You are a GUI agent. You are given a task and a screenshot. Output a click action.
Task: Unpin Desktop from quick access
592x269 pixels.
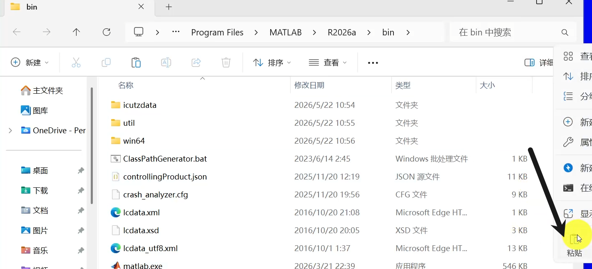tap(81, 171)
